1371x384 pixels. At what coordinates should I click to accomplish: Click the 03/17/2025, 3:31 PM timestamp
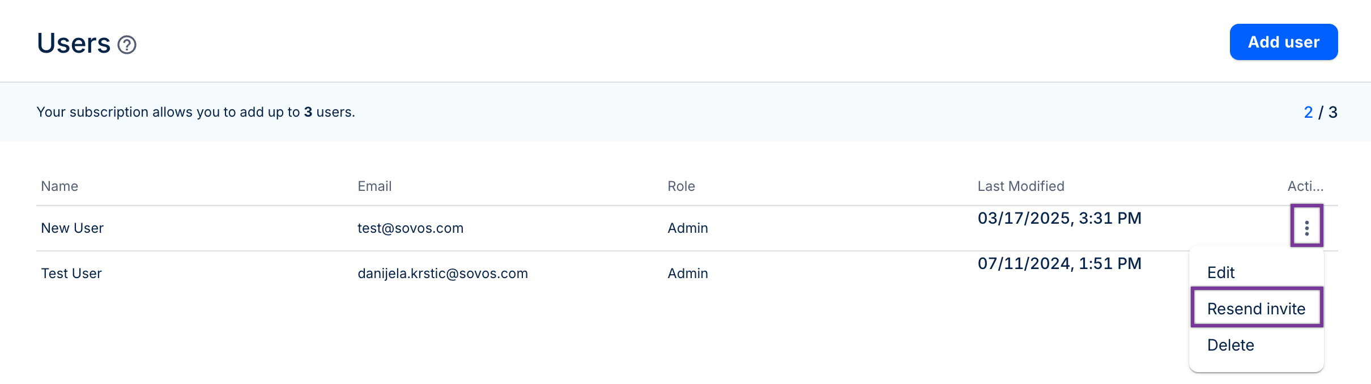click(1059, 219)
